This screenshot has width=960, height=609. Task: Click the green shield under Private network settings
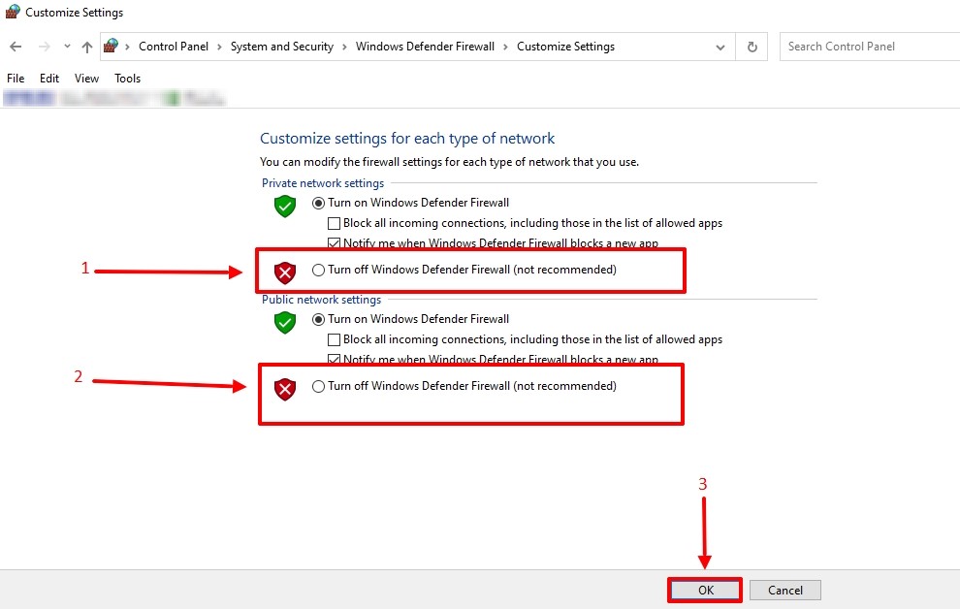285,207
